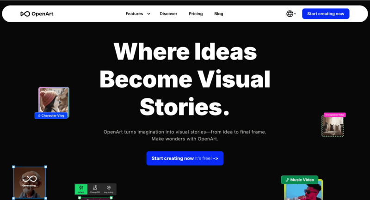The width and height of the screenshot is (370, 200).
Task: Visit the Blog link
Action: point(219,14)
